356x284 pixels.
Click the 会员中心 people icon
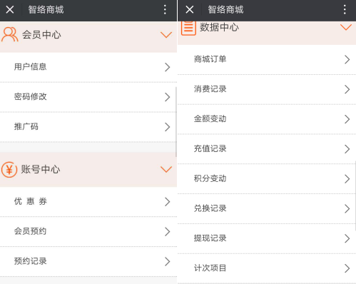tap(9, 35)
